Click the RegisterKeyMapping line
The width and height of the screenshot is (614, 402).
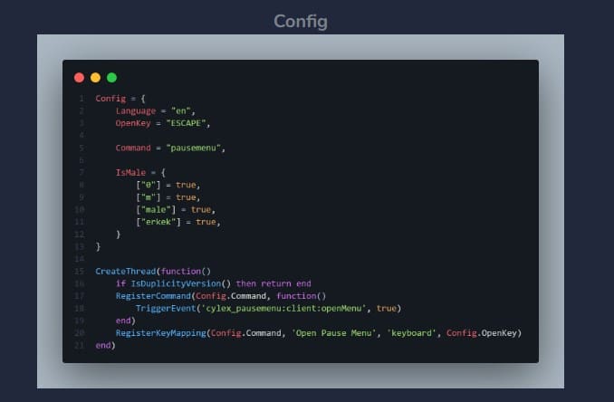click(x=319, y=333)
